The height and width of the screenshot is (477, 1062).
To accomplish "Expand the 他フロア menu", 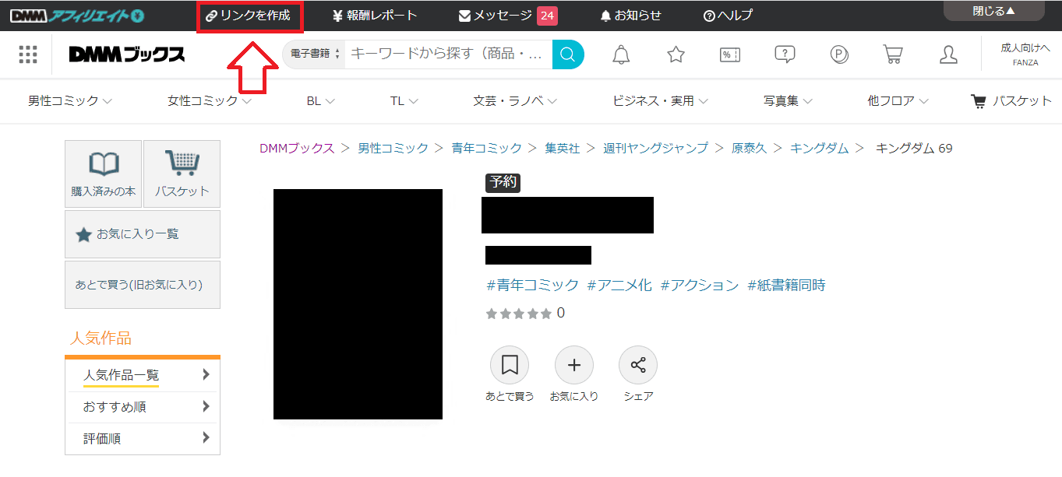I will (x=898, y=100).
